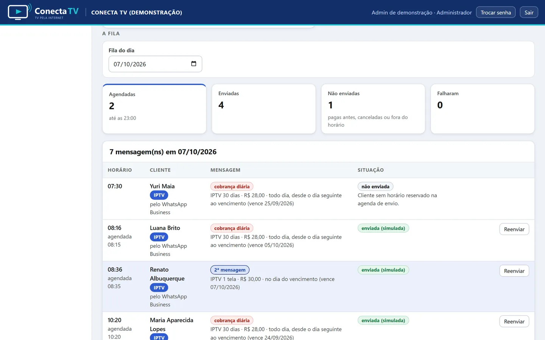Click the text até as 23:00
Screen dimensions: 545x340
(x=123, y=118)
